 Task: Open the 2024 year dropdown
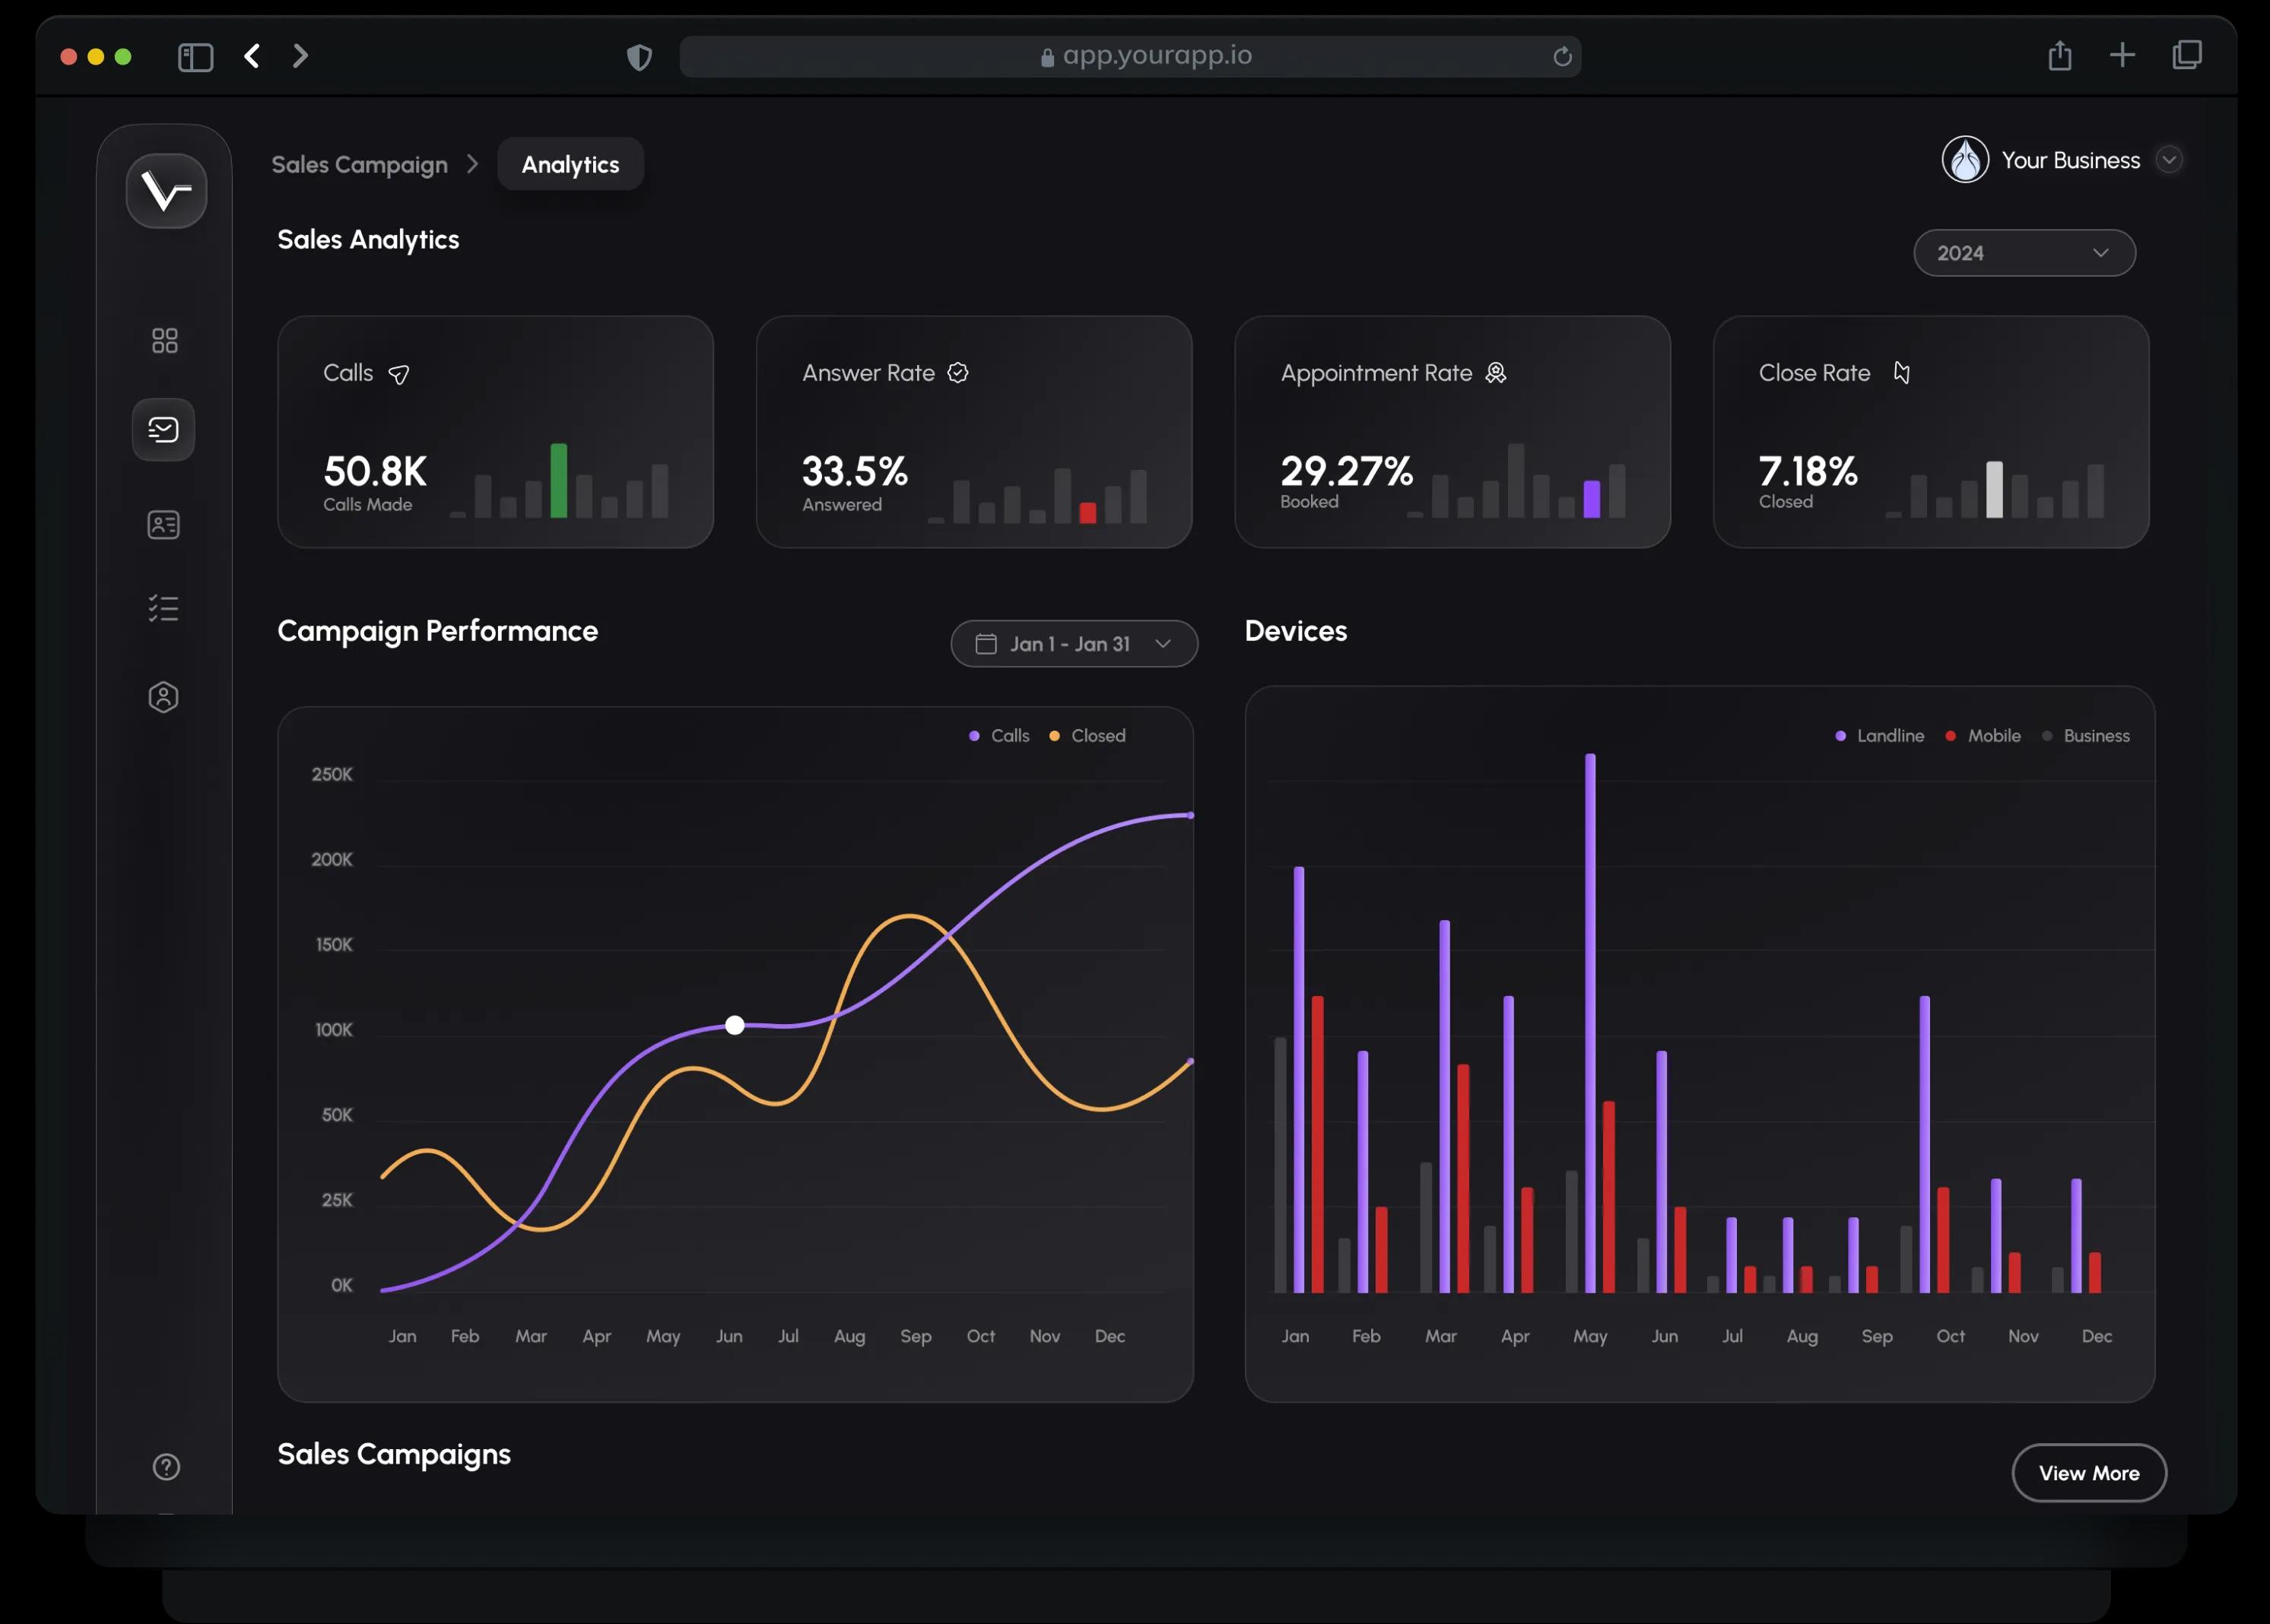(2025, 253)
